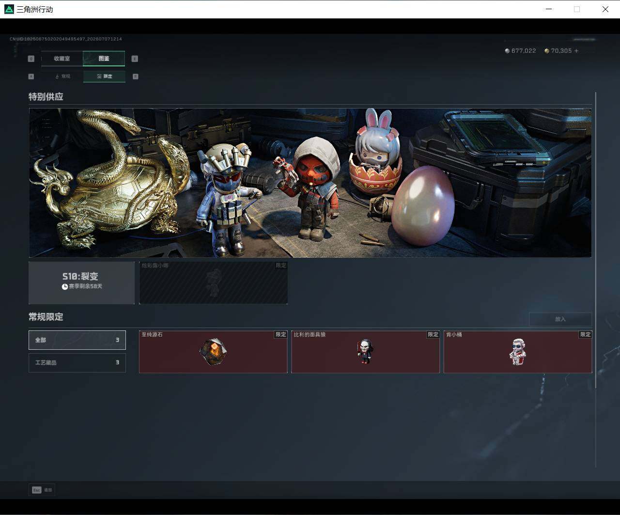Image resolution: width=620 pixels, height=515 pixels.
Task: Click the Esc 返回 back button
Action: pos(42,490)
